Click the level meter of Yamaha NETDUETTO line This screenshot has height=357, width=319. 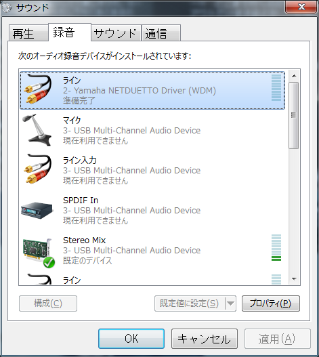(276, 87)
